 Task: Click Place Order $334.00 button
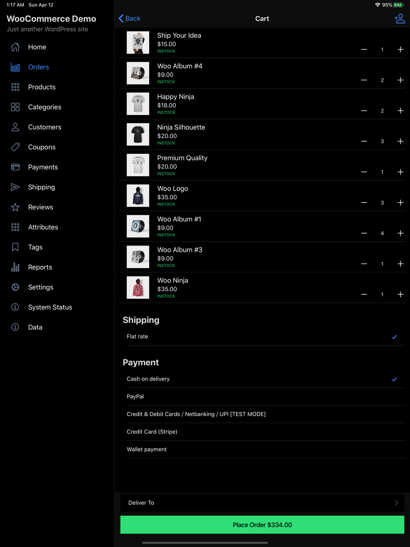coord(262,525)
